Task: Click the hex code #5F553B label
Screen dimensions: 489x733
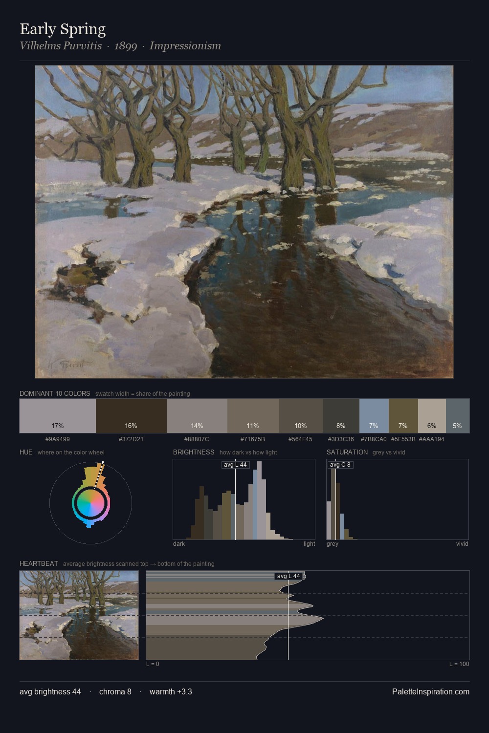Action: tap(403, 439)
